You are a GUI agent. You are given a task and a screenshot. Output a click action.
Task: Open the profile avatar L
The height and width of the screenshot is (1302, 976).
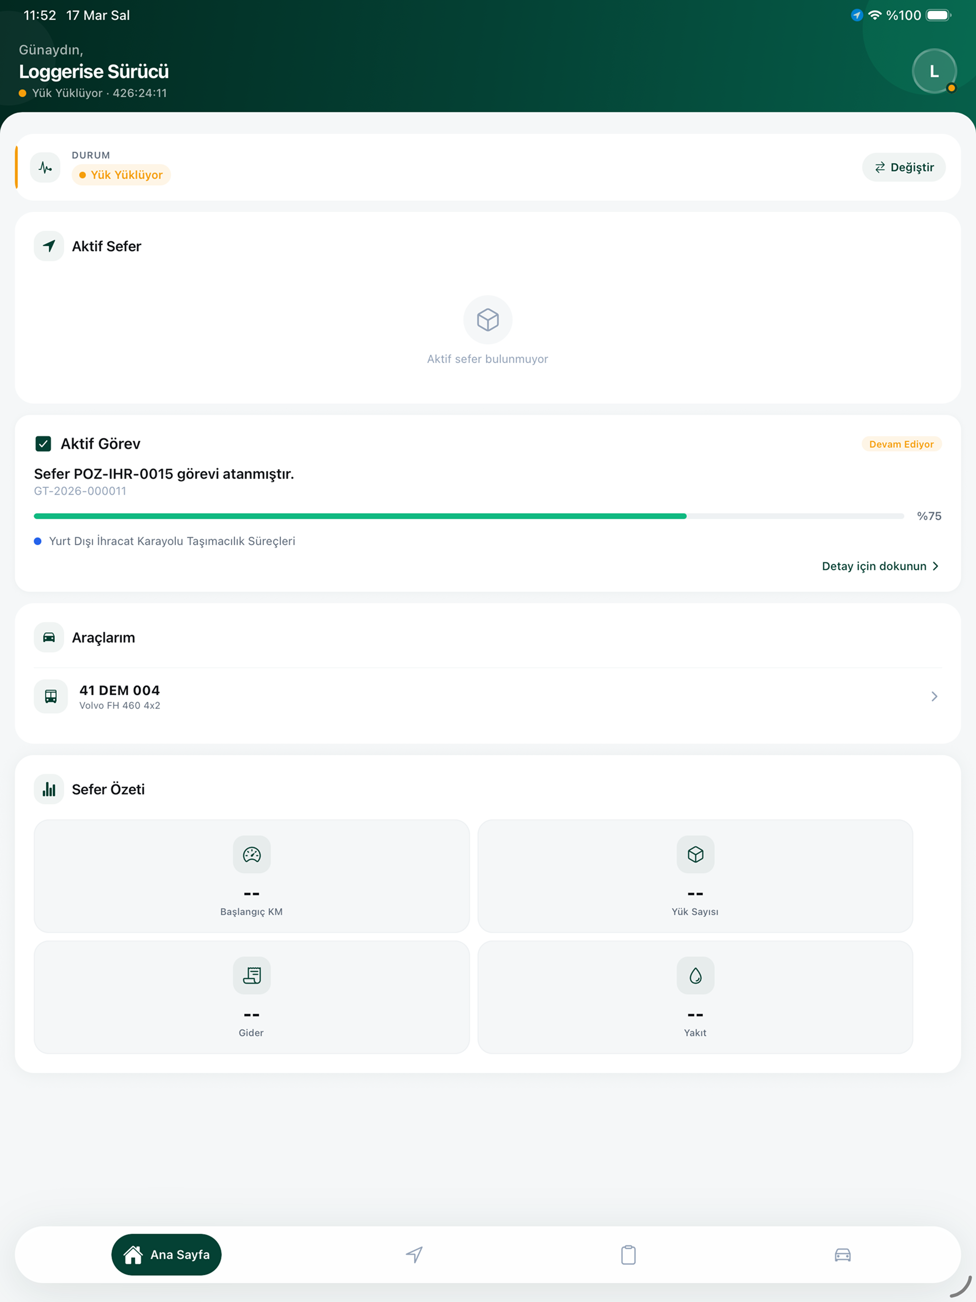coord(934,71)
